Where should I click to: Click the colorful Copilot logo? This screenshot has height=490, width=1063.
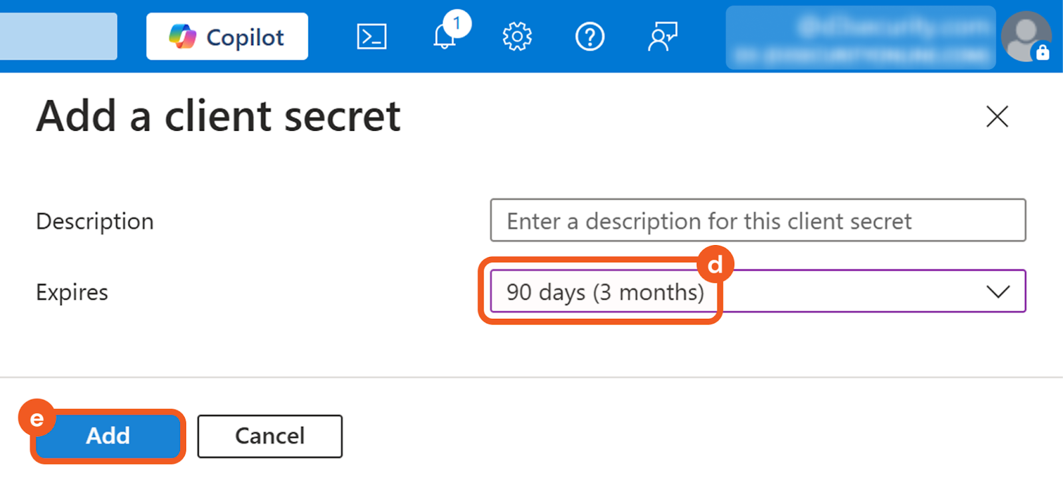[183, 37]
